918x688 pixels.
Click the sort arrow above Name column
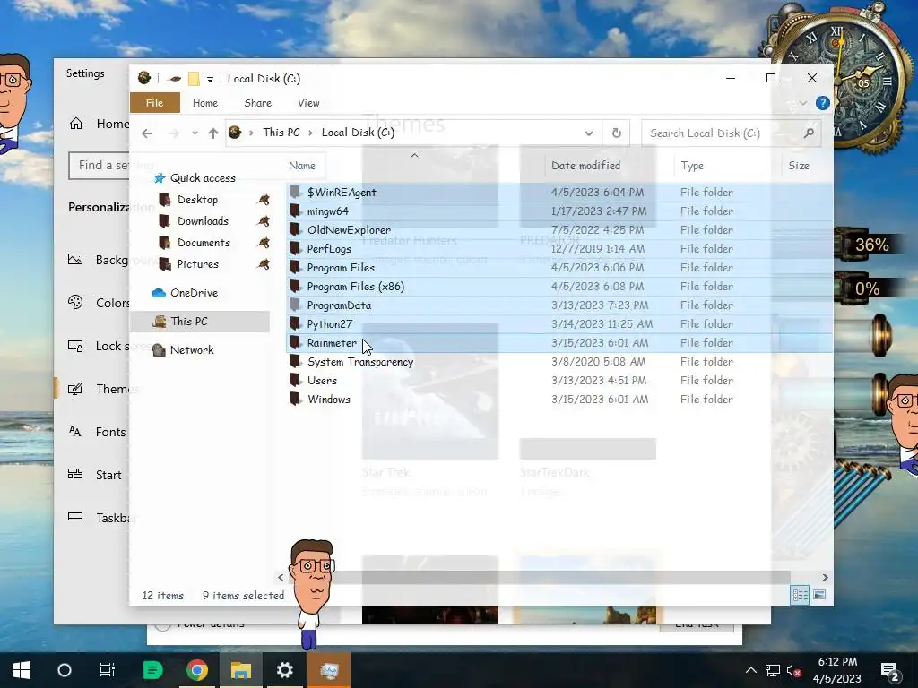point(414,156)
